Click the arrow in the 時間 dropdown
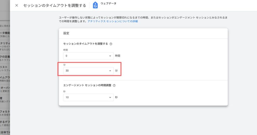Viewport: 257px width, 135px height. click(x=110, y=56)
